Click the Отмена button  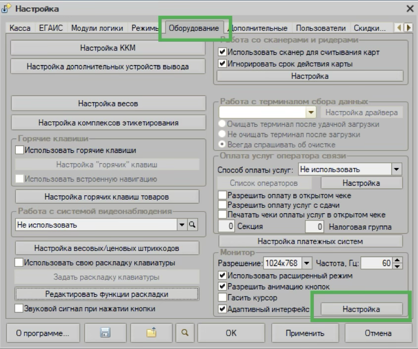coord(378,333)
